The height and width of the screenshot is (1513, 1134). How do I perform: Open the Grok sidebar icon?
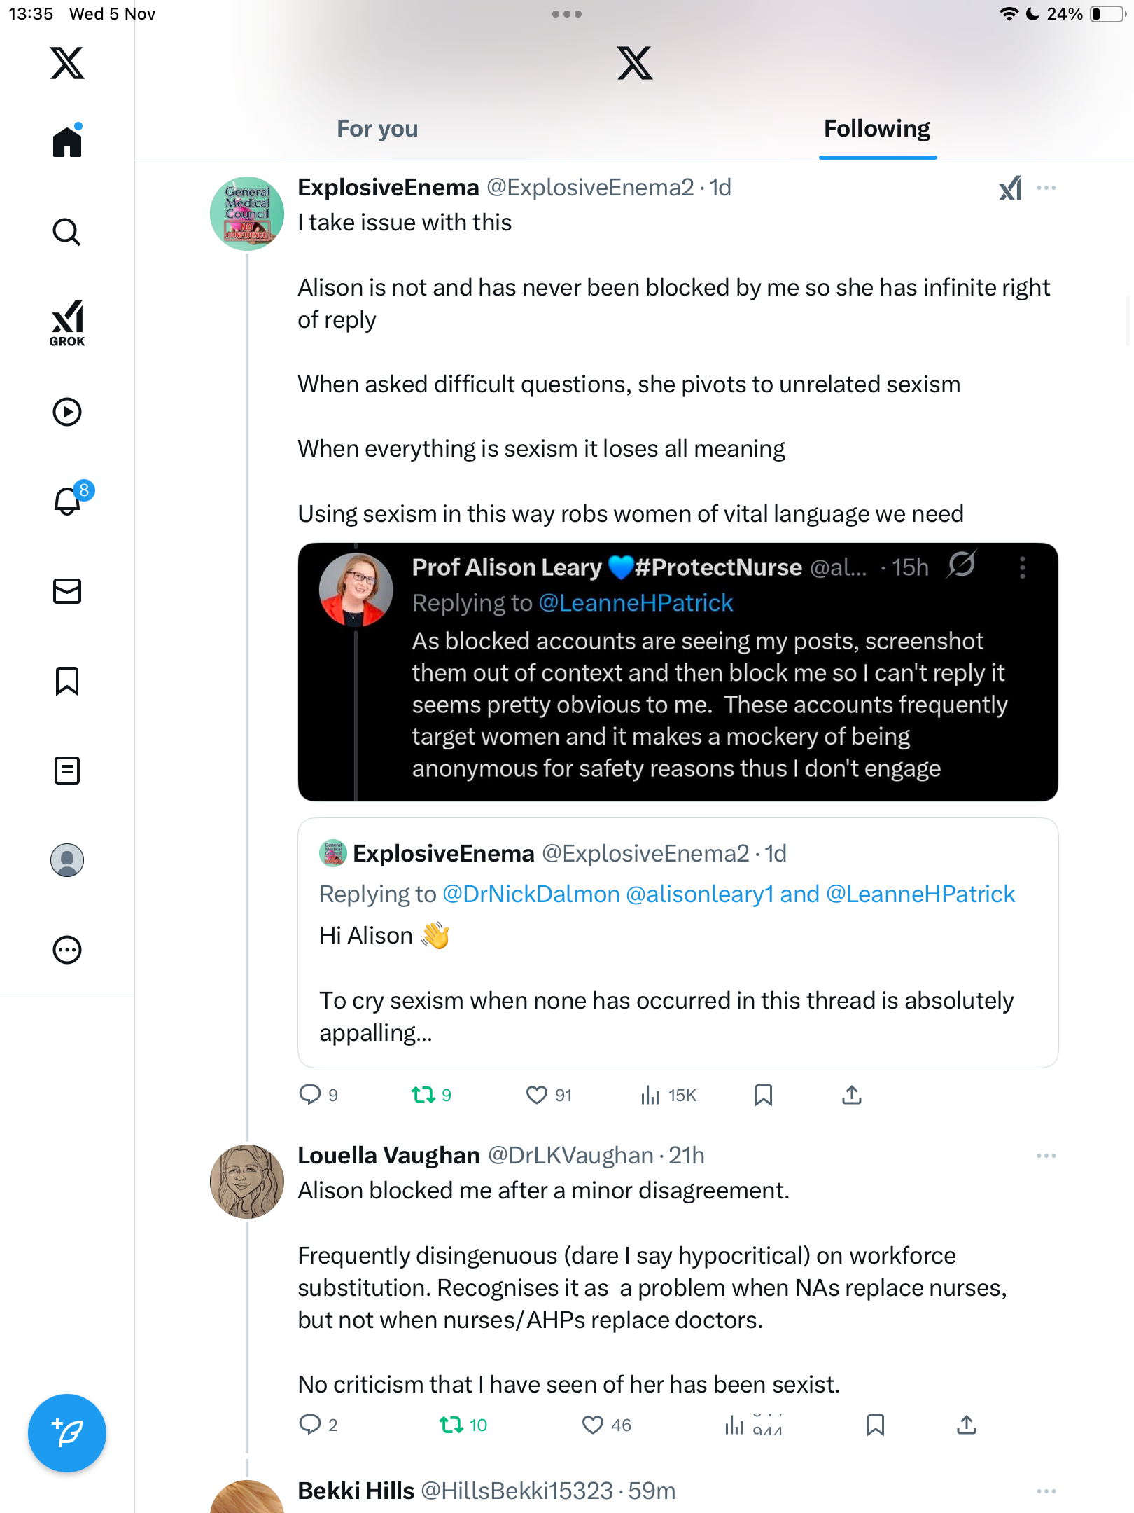click(67, 323)
